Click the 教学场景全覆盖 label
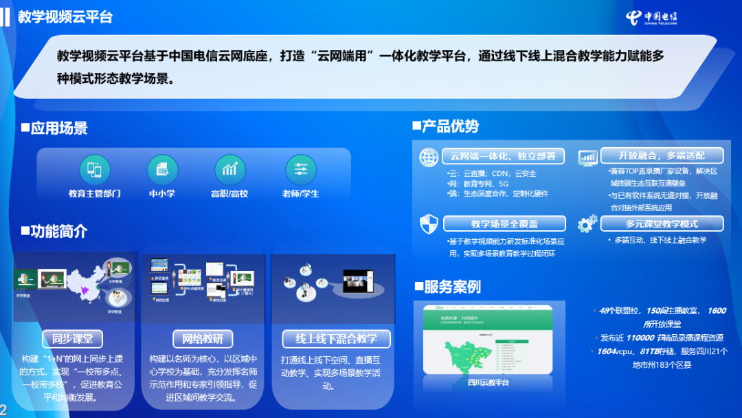742x418 pixels. coord(504,224)
